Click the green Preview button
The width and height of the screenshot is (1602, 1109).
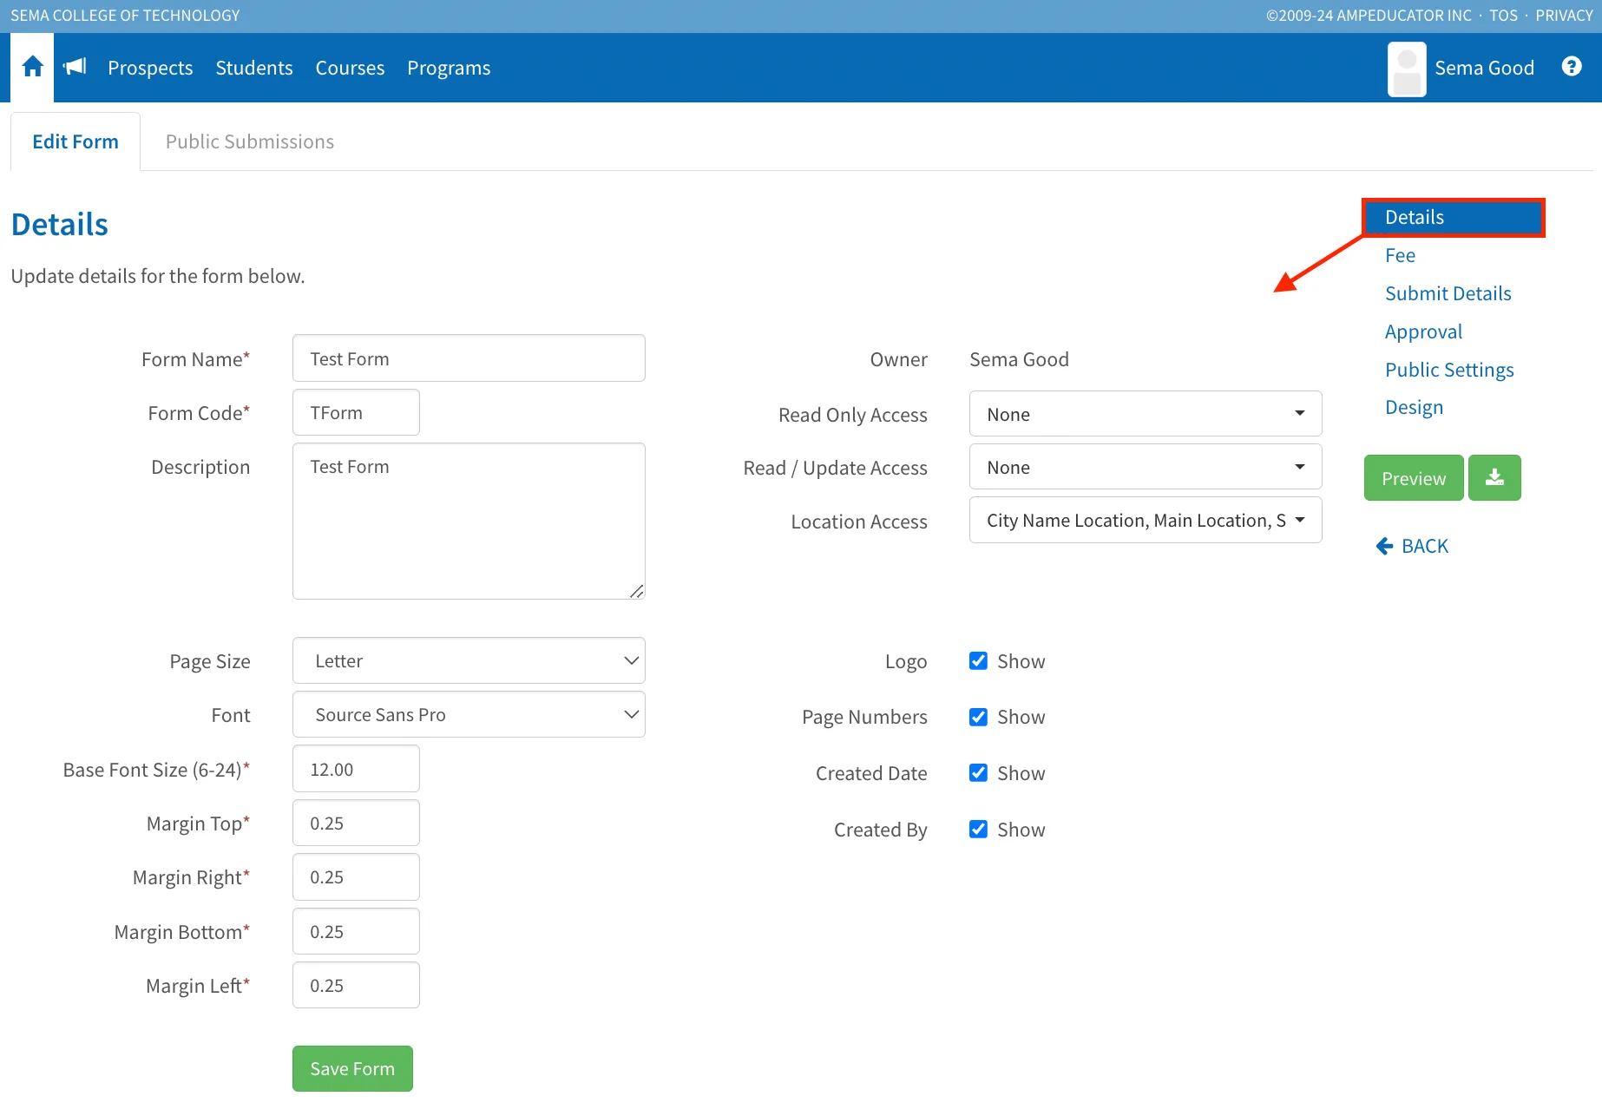[1414, 477]
